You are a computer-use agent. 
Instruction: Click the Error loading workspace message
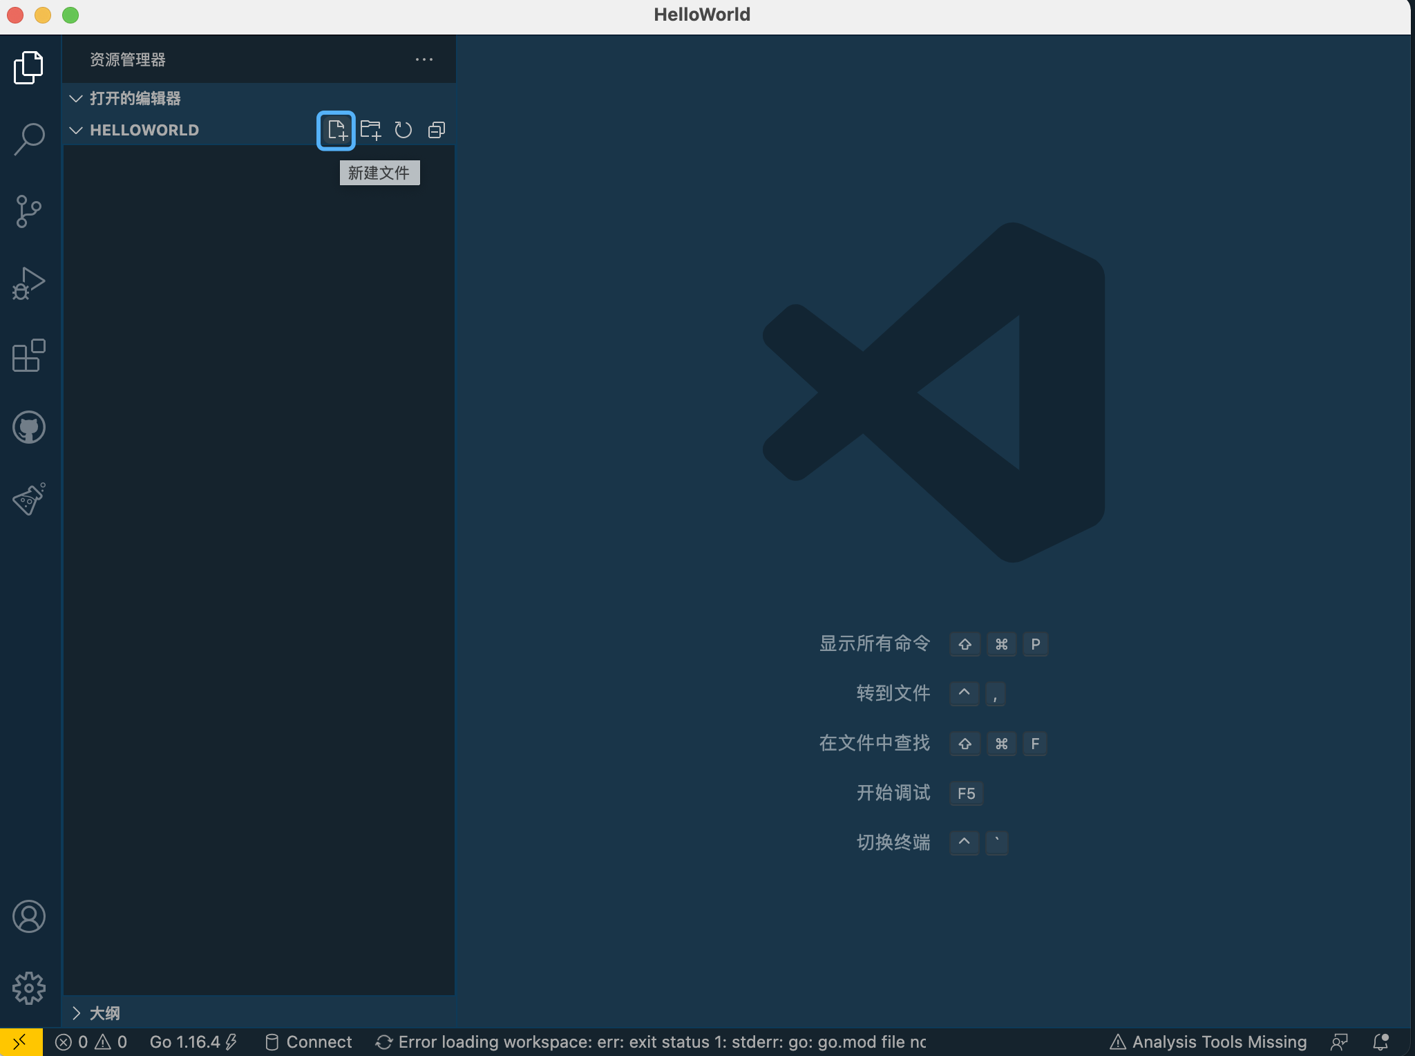[651, 1041]
